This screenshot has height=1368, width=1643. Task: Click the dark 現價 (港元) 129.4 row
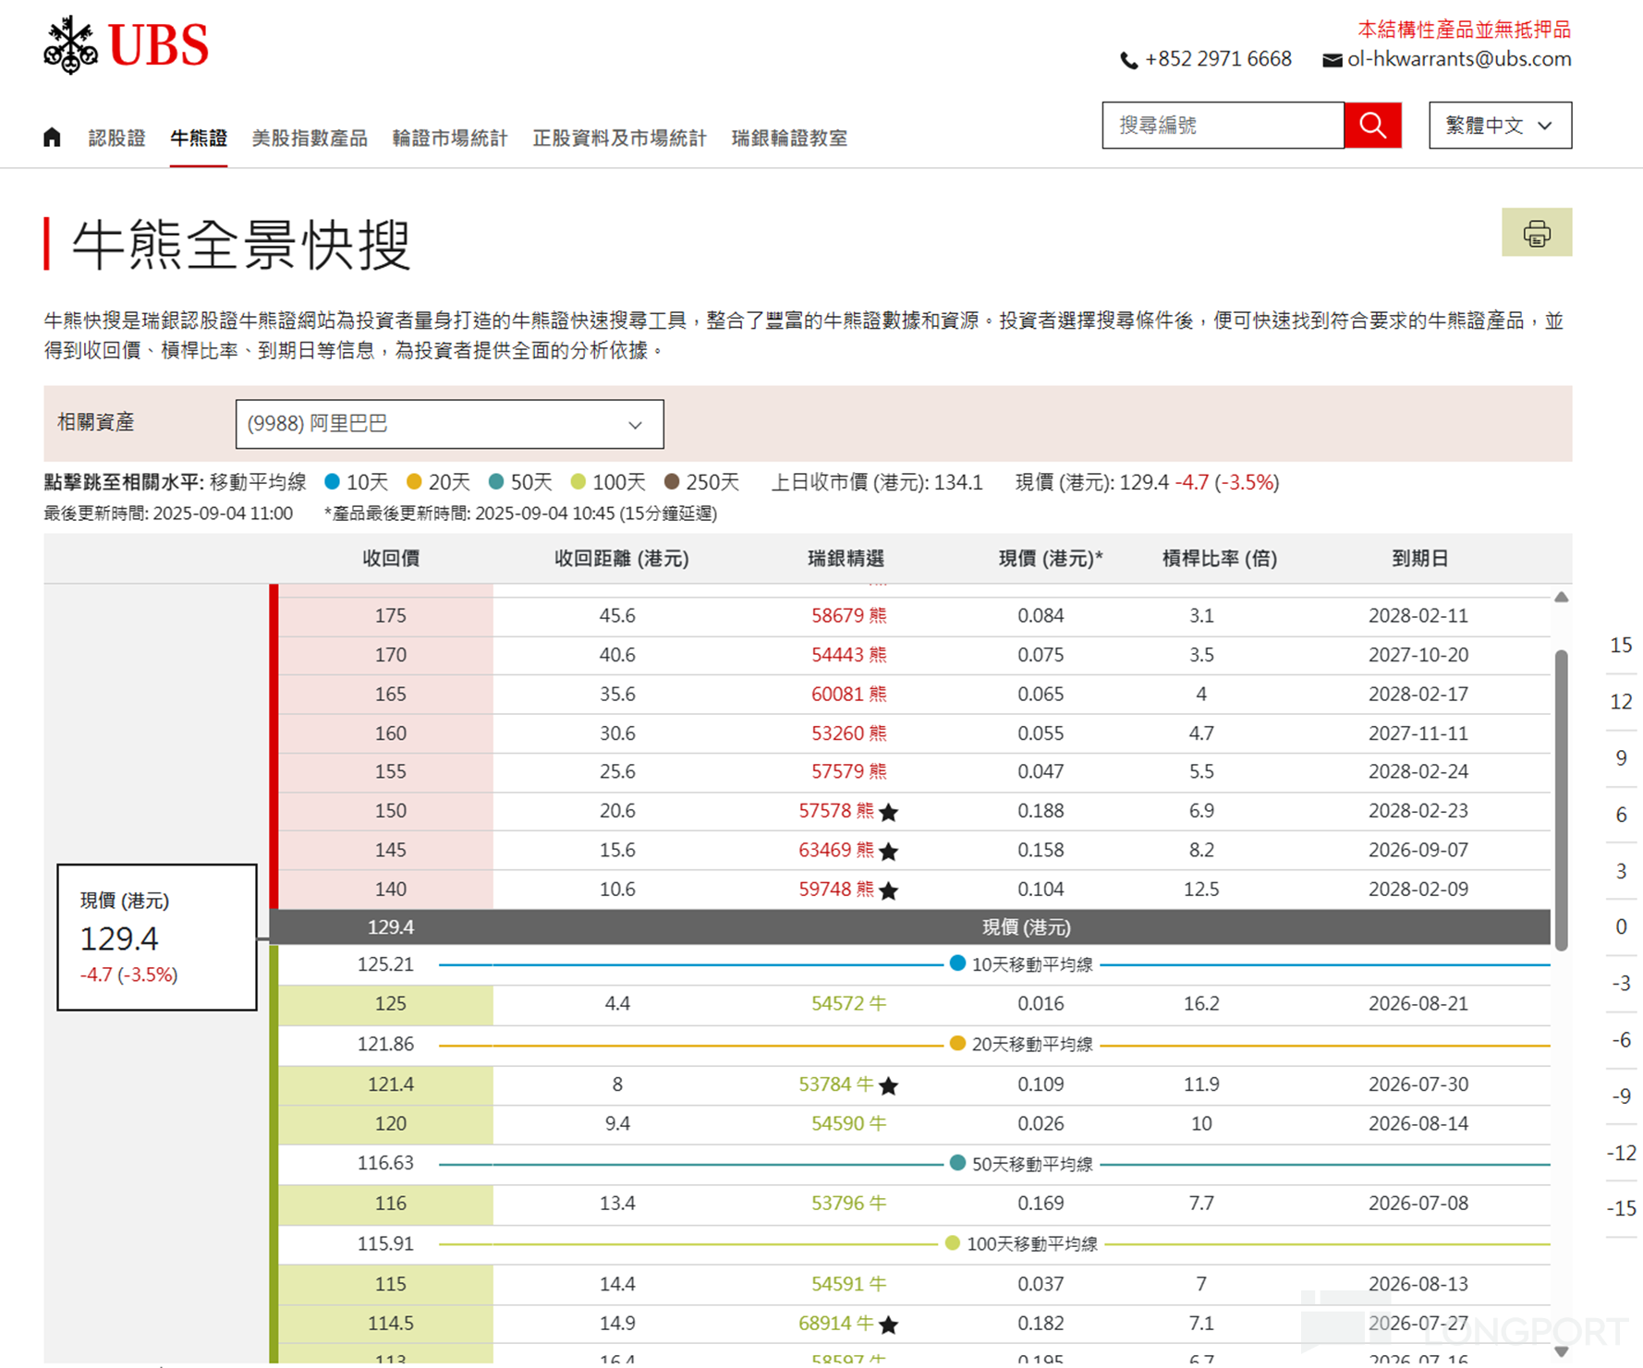coord(909,926)
